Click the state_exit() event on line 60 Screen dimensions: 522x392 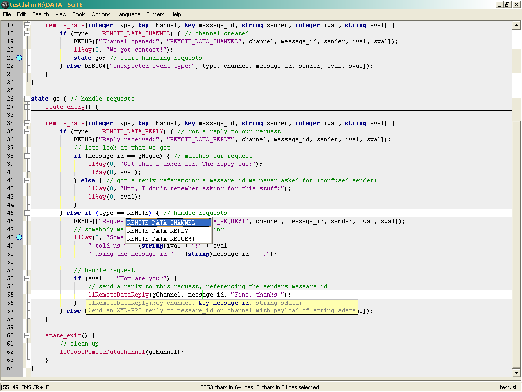click(x=67, y=336)
